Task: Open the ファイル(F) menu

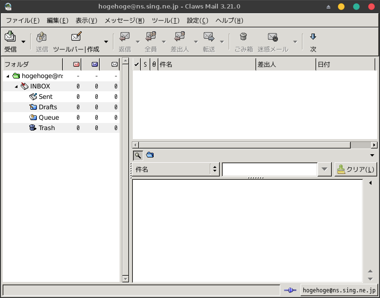Action: [x=22, y=20]
